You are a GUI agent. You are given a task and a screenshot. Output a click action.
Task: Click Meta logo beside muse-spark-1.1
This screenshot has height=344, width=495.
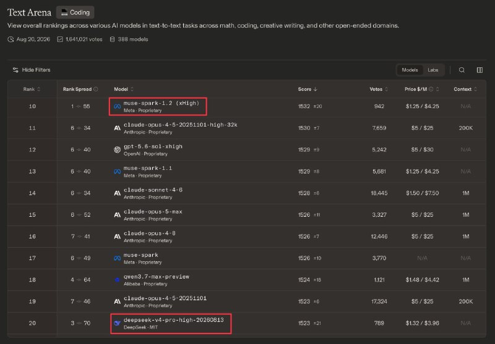(117, 172)
